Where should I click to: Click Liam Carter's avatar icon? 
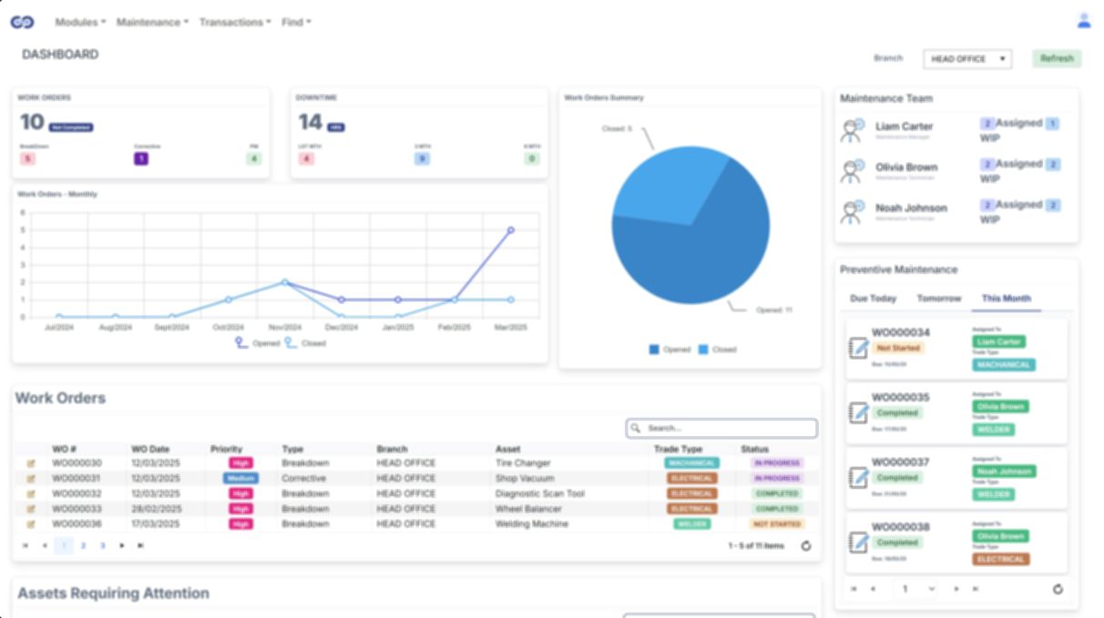(x=853, y=126)
